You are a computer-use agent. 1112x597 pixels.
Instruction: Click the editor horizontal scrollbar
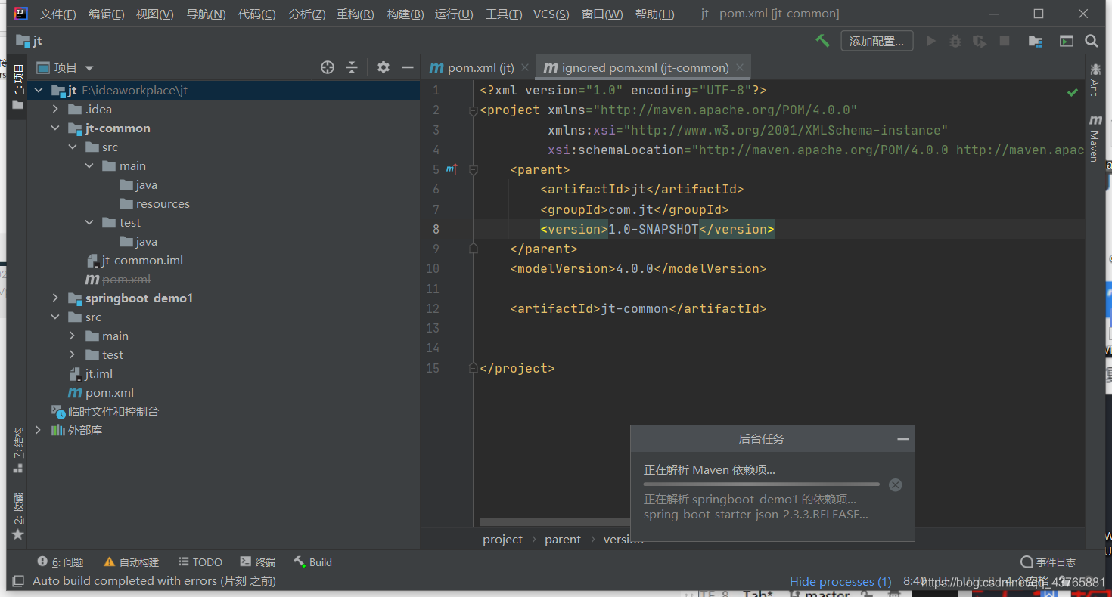554,522
